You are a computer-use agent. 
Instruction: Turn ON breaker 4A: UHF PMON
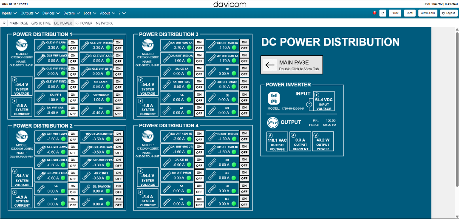click(x=199, y=173)
